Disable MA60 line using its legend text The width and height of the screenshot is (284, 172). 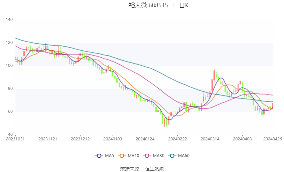pyautogui.click(x=184, y=156)
